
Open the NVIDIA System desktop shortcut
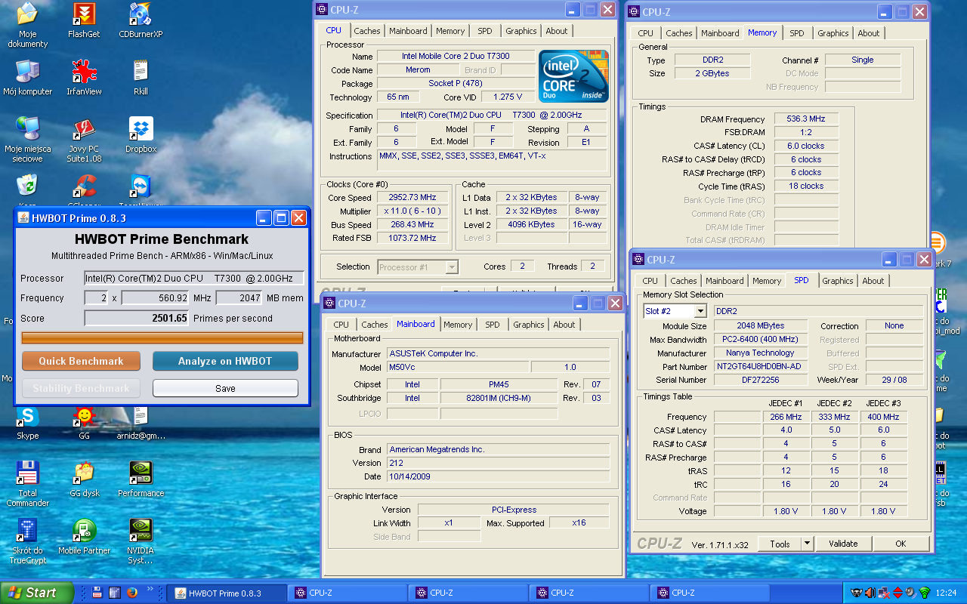tap(141, 530)
